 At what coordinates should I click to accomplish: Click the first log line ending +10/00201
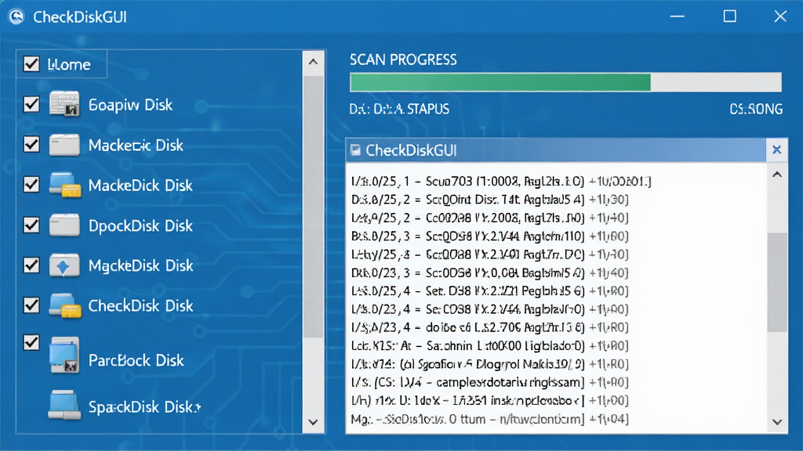[x=501, y=181]
